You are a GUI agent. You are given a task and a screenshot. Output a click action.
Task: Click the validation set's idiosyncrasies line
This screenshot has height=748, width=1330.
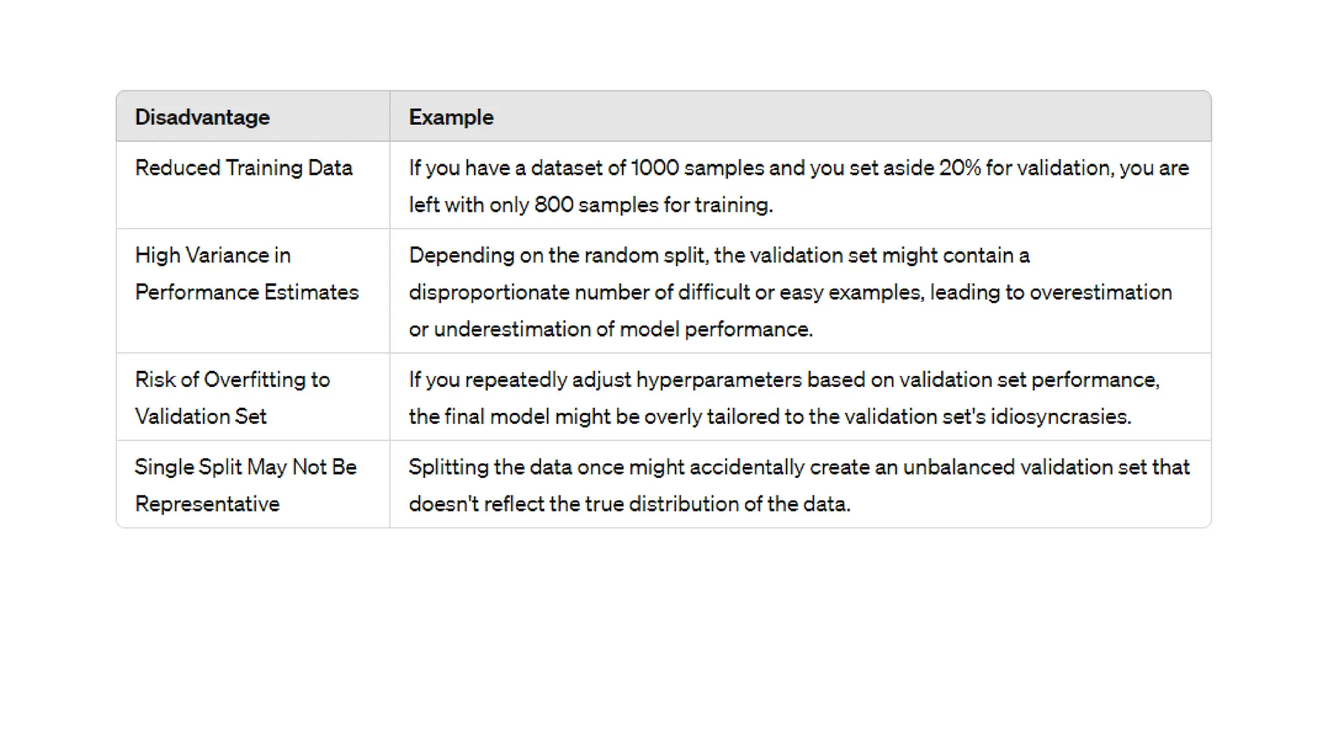(770, 417)
